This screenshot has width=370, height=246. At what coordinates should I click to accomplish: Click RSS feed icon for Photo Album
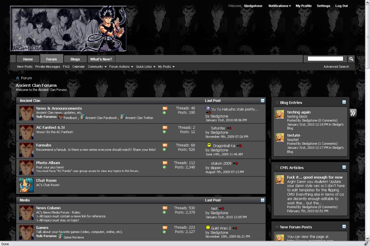coord(165,163)
